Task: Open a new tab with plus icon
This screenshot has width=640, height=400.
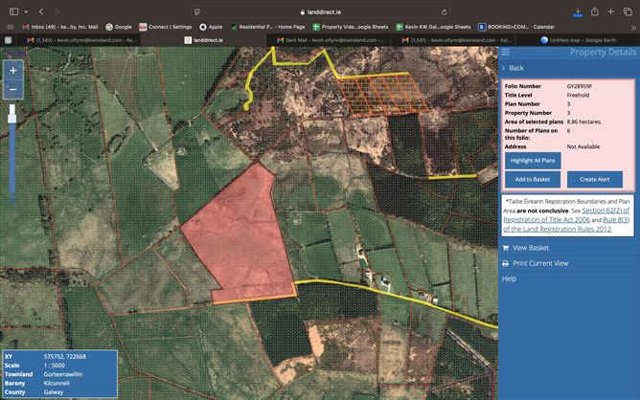Action: coord(611,11)
